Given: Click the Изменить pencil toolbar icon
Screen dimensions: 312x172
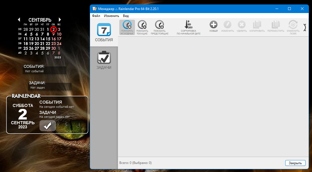Looking at the screenshot, I should point(228,26).
